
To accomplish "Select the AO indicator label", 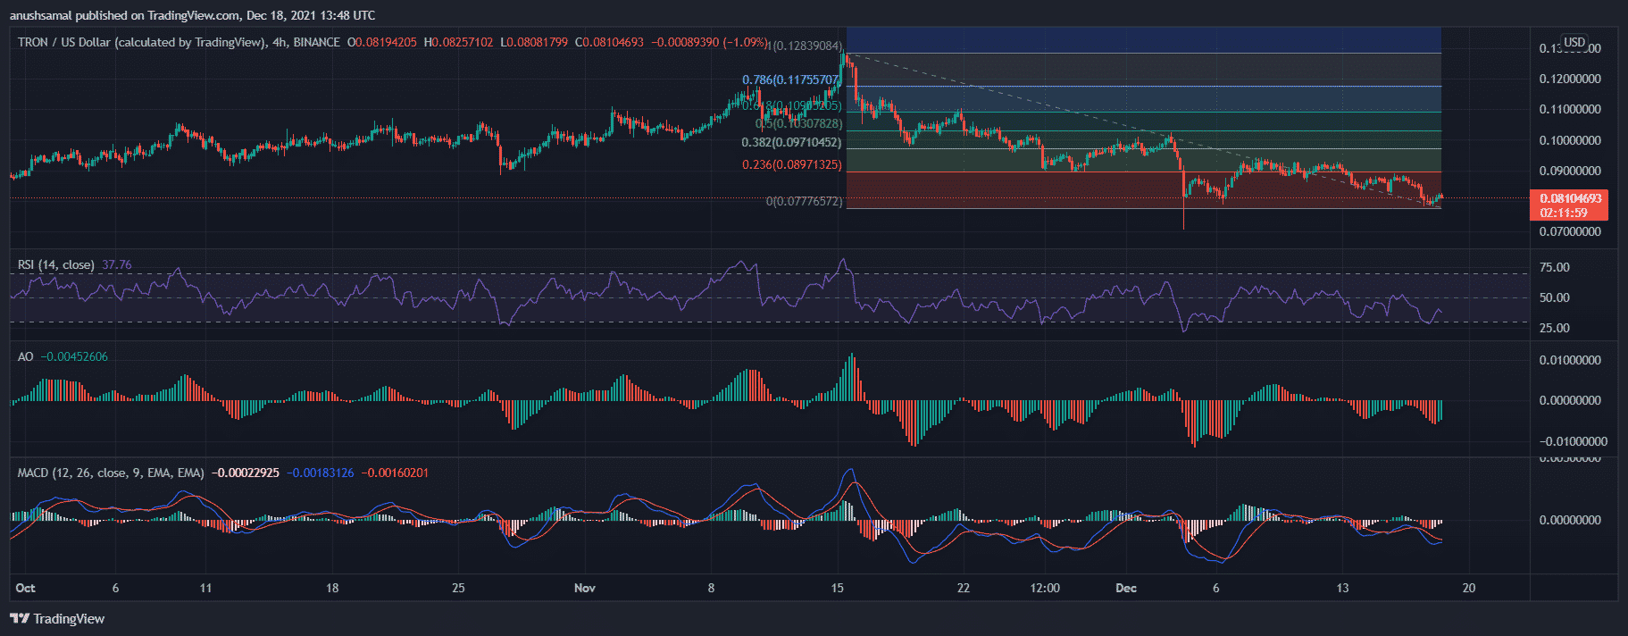I will click(26, 356).
